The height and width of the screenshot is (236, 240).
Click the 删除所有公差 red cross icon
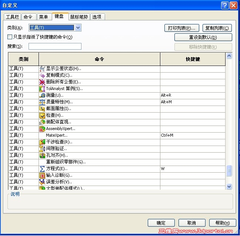point(42,82)
